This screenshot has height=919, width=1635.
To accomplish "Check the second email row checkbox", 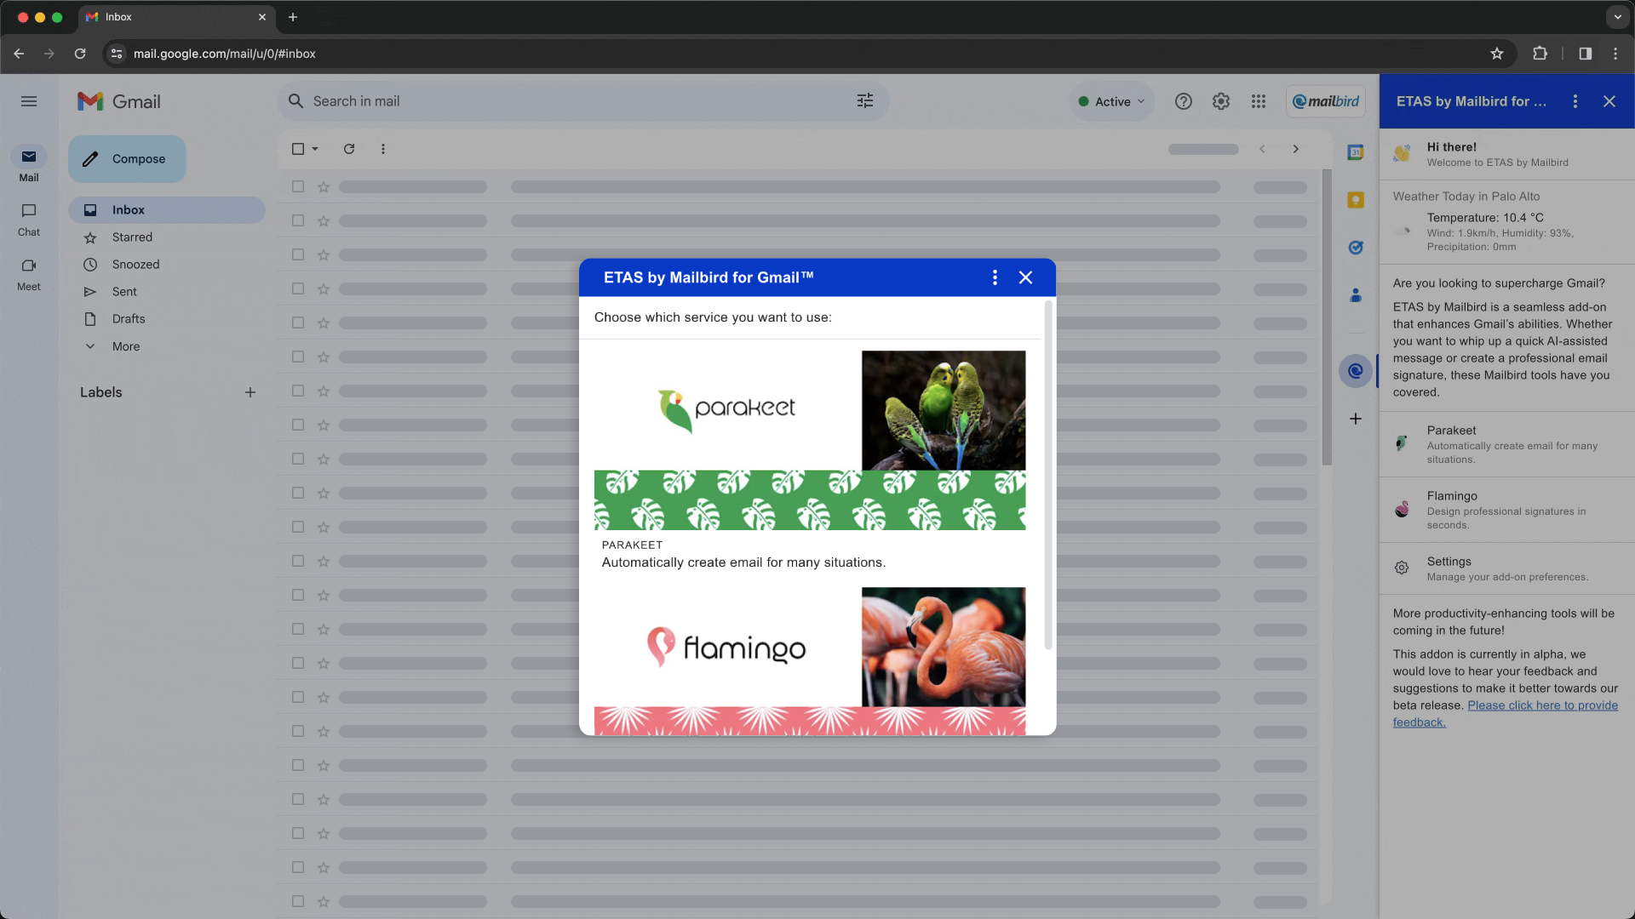I will [x=298, y=220].
